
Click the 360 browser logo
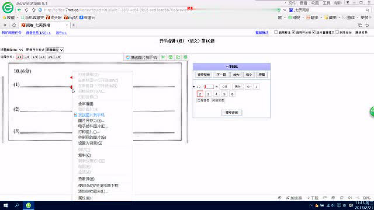click(8, 8)
